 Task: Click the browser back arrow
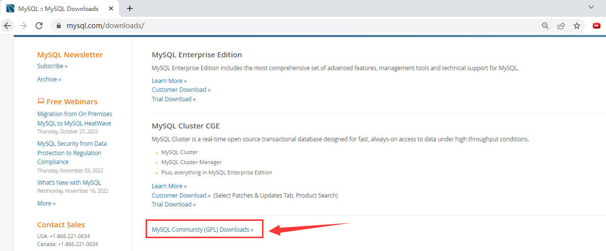[x=7, y=26]
